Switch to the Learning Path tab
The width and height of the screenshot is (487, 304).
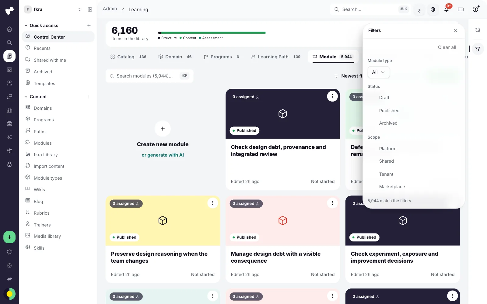(x=276, y=57)
